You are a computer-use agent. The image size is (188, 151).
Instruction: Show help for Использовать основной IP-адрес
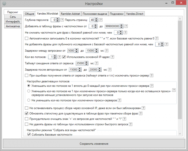coord(112,57)
